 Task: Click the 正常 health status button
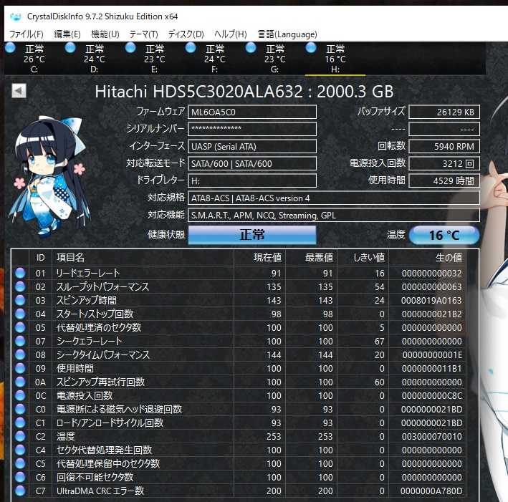click(x=251, y=235)
